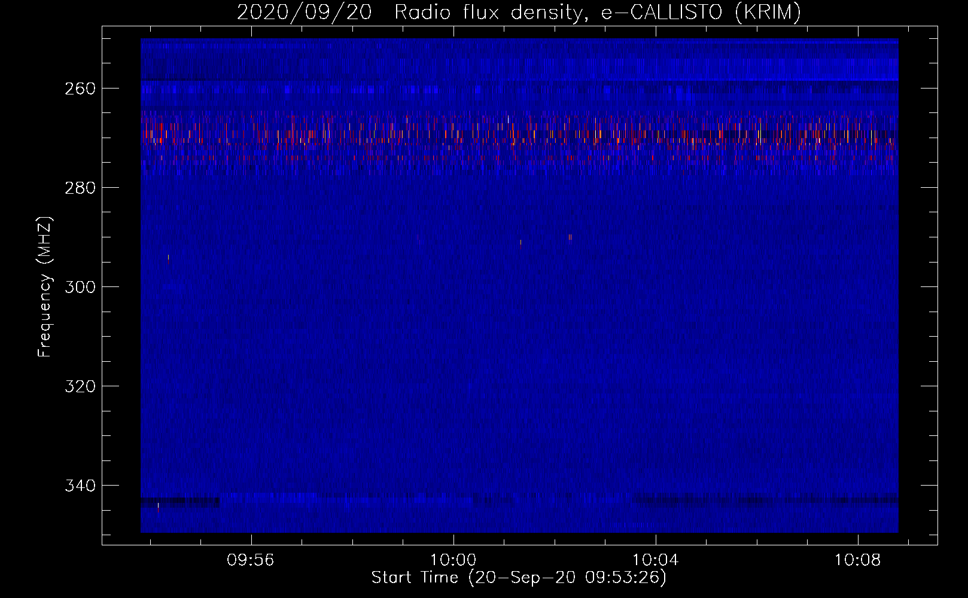Screen dimensions: 968x598
Task: Click the 280 frequency tick label
Action: coord(81,188)
